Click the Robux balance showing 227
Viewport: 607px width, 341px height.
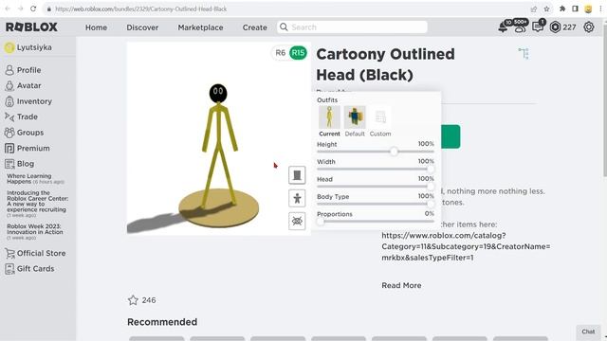tap(563, 27)
